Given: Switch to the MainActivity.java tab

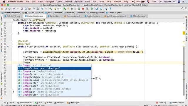Looking at the screenshot, I should pos(13,16).
